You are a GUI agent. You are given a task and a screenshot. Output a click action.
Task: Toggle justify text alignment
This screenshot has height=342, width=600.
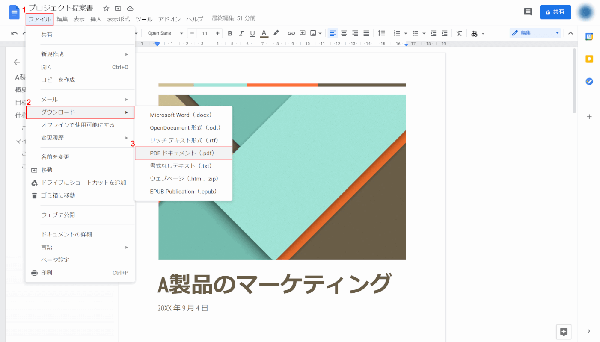tap(366, 33)
